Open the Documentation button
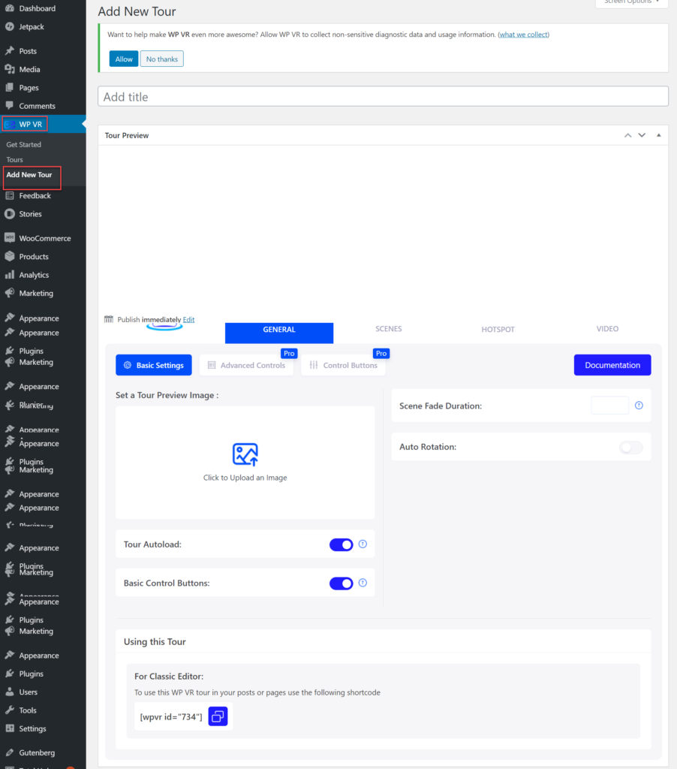 tap(612, 365)
